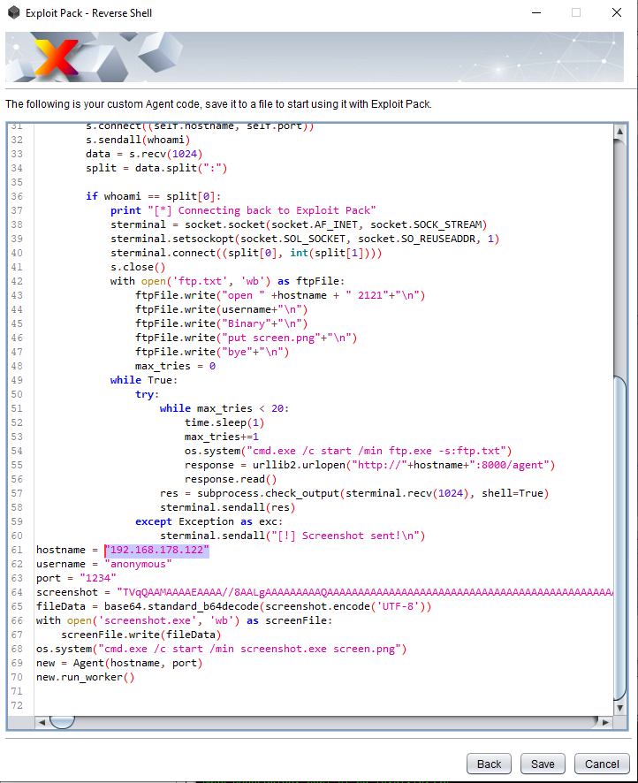This screenshot has width=638, height=783.
Task: Minimize the Reverse Shell window
Action: pyautogui.click(x=536, y=12)
